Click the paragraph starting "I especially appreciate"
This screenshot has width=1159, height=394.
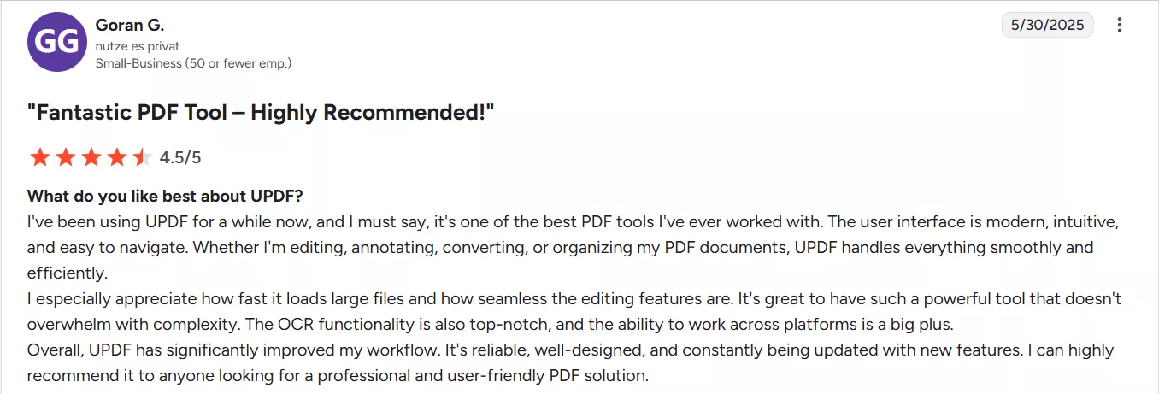(x=574, y=312)
